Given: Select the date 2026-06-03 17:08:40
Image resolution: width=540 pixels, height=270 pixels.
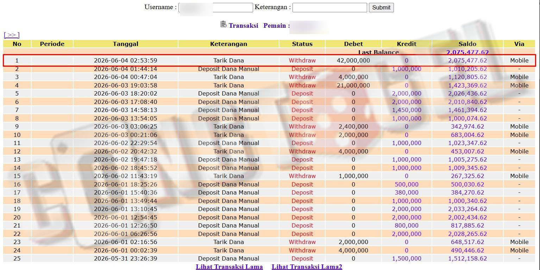Looking at the screenshot, I should click(x=126, y=102).
